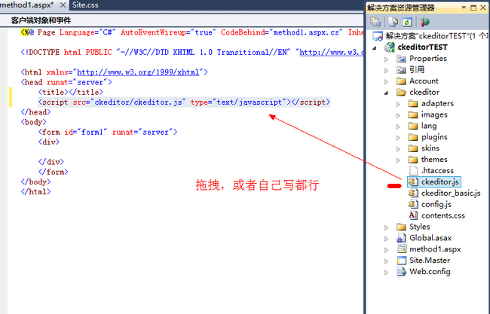Viewport: 490px width, 314px height.
Task: Place cursor on the script src line
Action: tap(184, 102)
